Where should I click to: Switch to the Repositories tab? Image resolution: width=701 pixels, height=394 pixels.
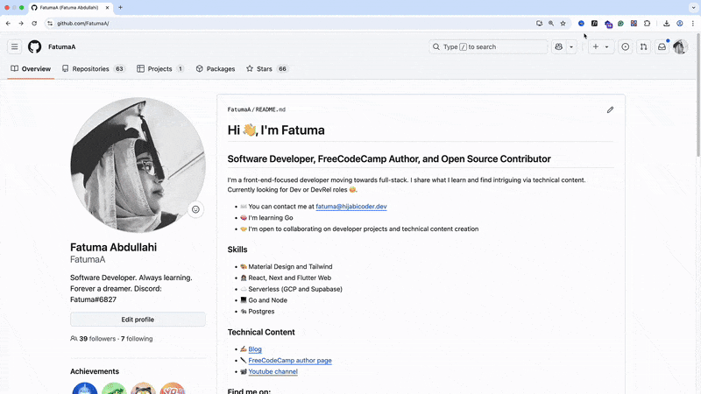coord(93,69)
